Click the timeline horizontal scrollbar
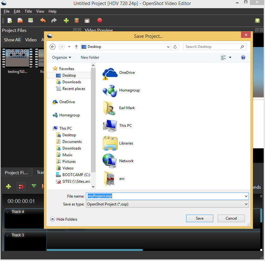 (x=94, y=250)
